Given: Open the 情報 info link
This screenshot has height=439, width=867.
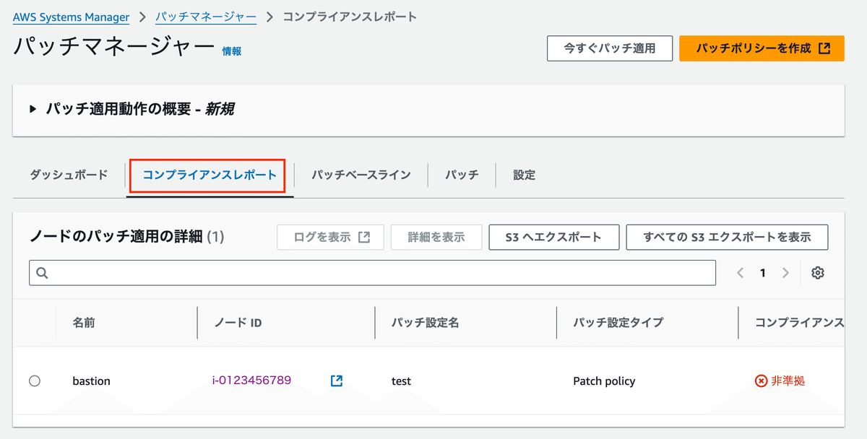Looking at the screenshot, I should [232, 51].
